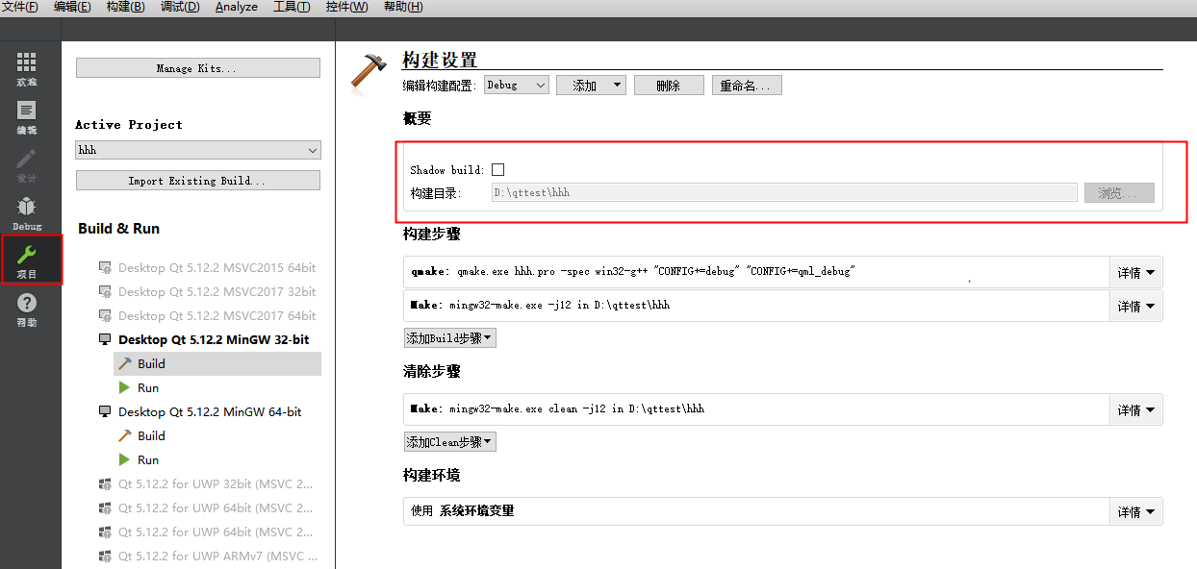The image size is (1197, 569).
Task: Select Desktop Qt 5.12.2 MinGW 64-bit kit
Action: [210, 412]
